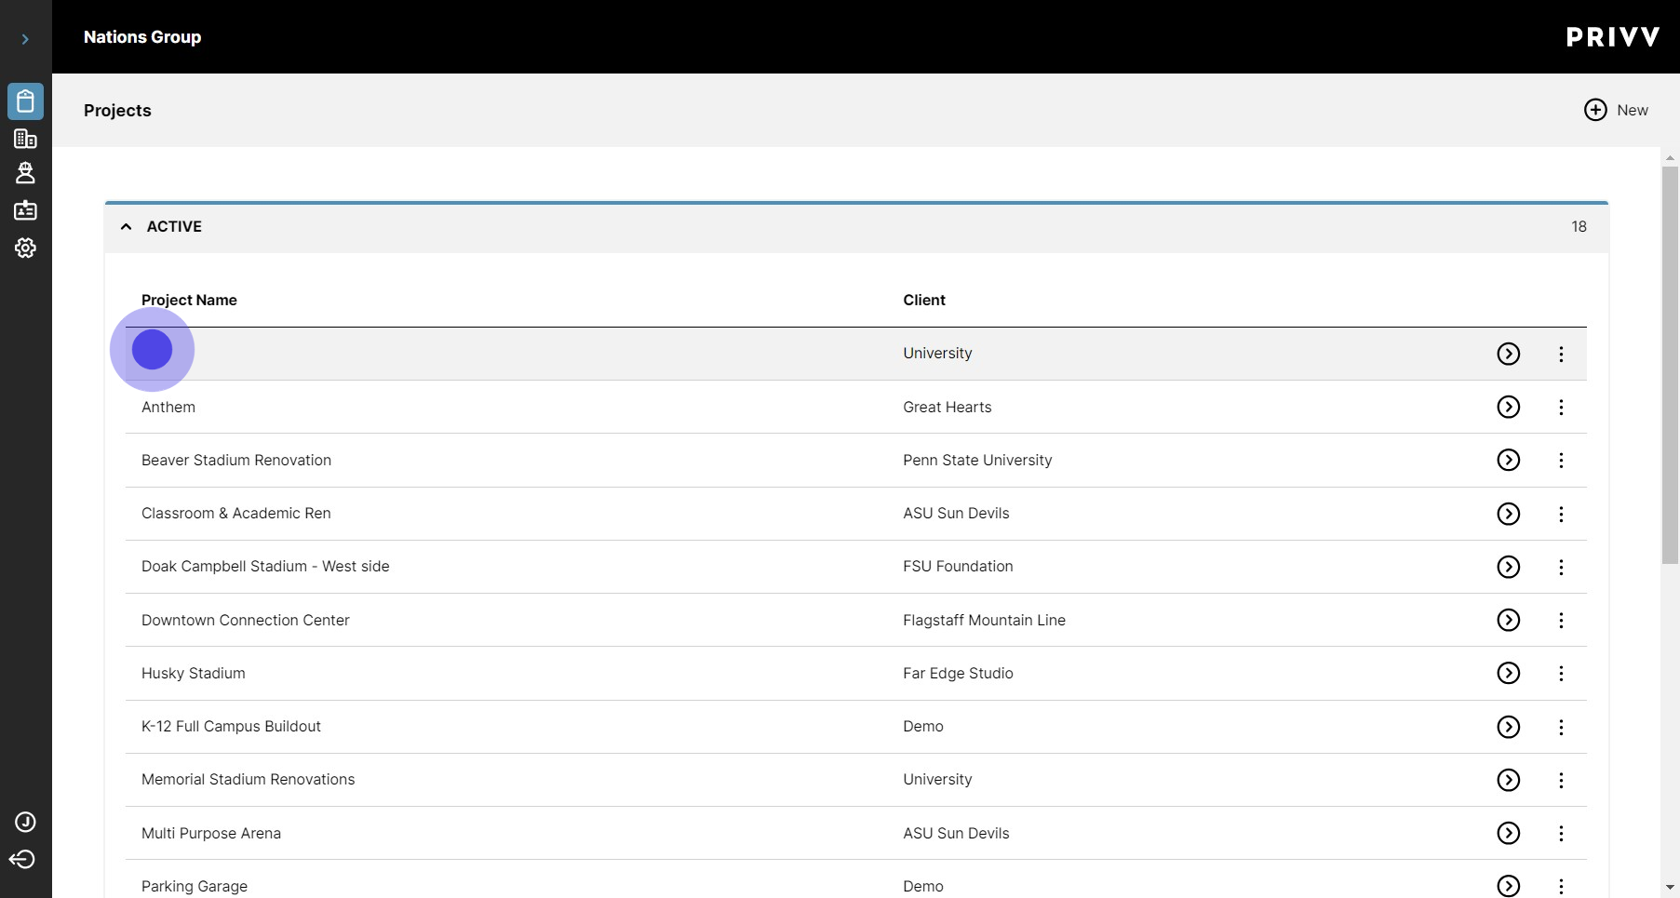The image size is (1680, 898).
Task: Open more options for Multi Purpose Arena
Action: [x=1561, y=833]
